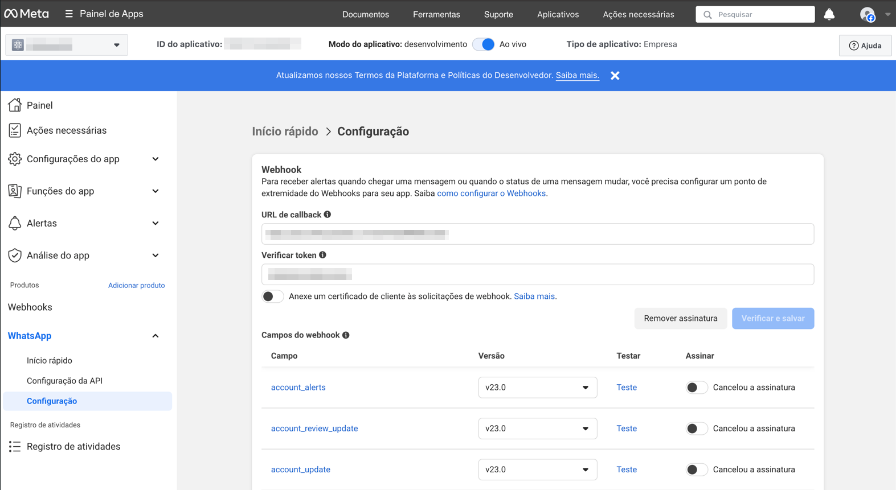Image resolution: width=896 pixels, height=490 pixels.
Task: Subscribe to the account_alerts field
Action: [696, 388]
